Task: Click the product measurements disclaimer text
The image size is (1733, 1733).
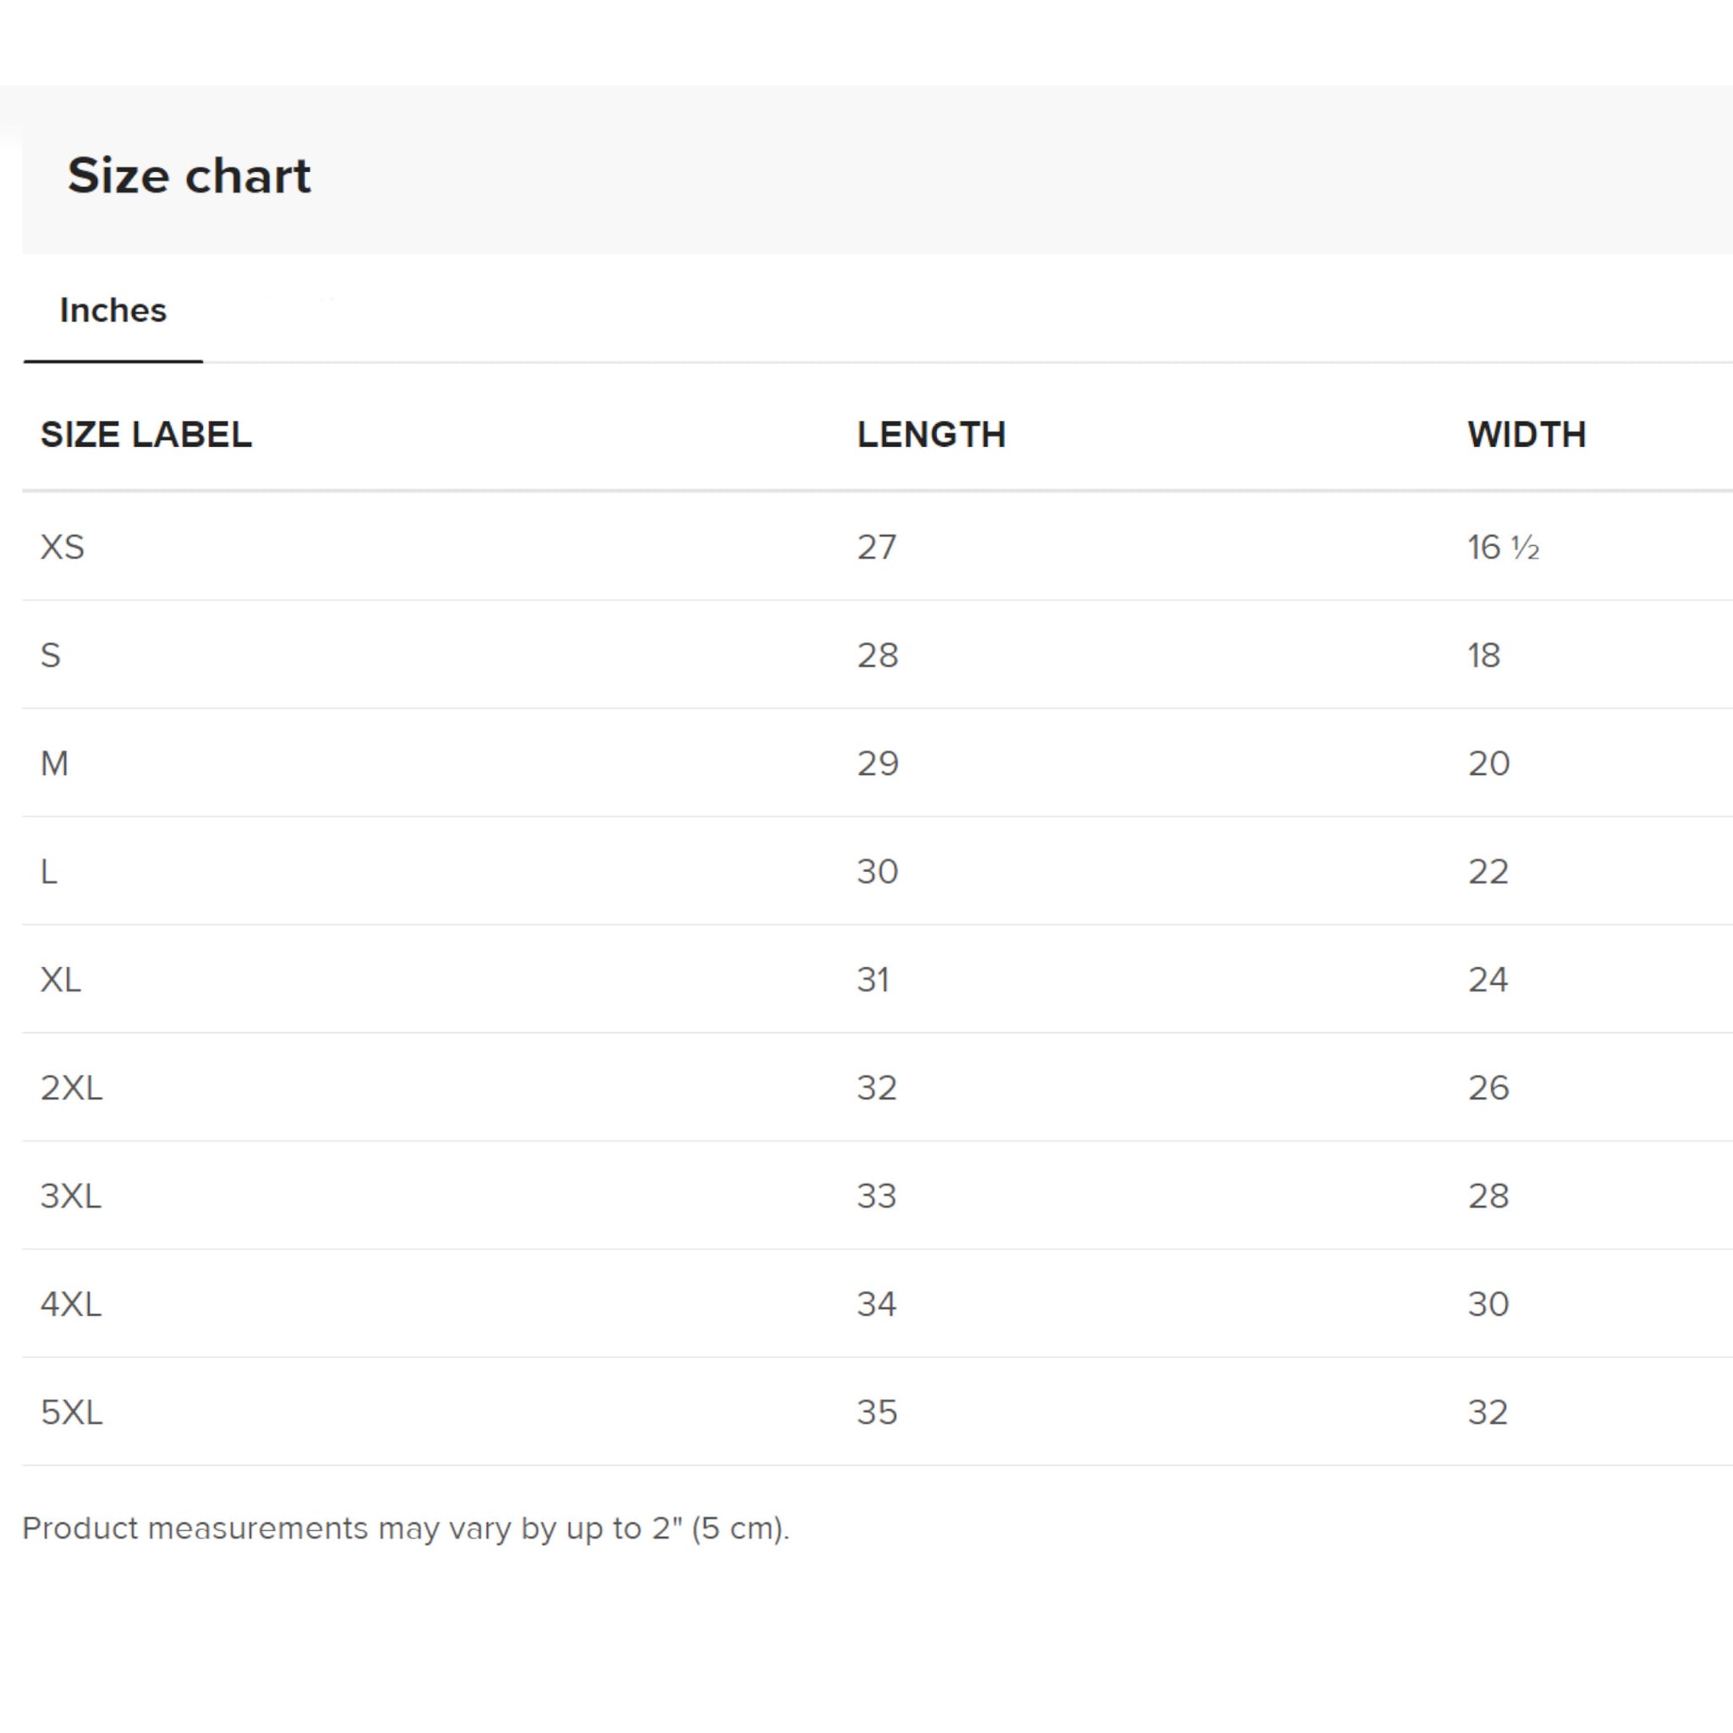Action: click(405, 1528)
